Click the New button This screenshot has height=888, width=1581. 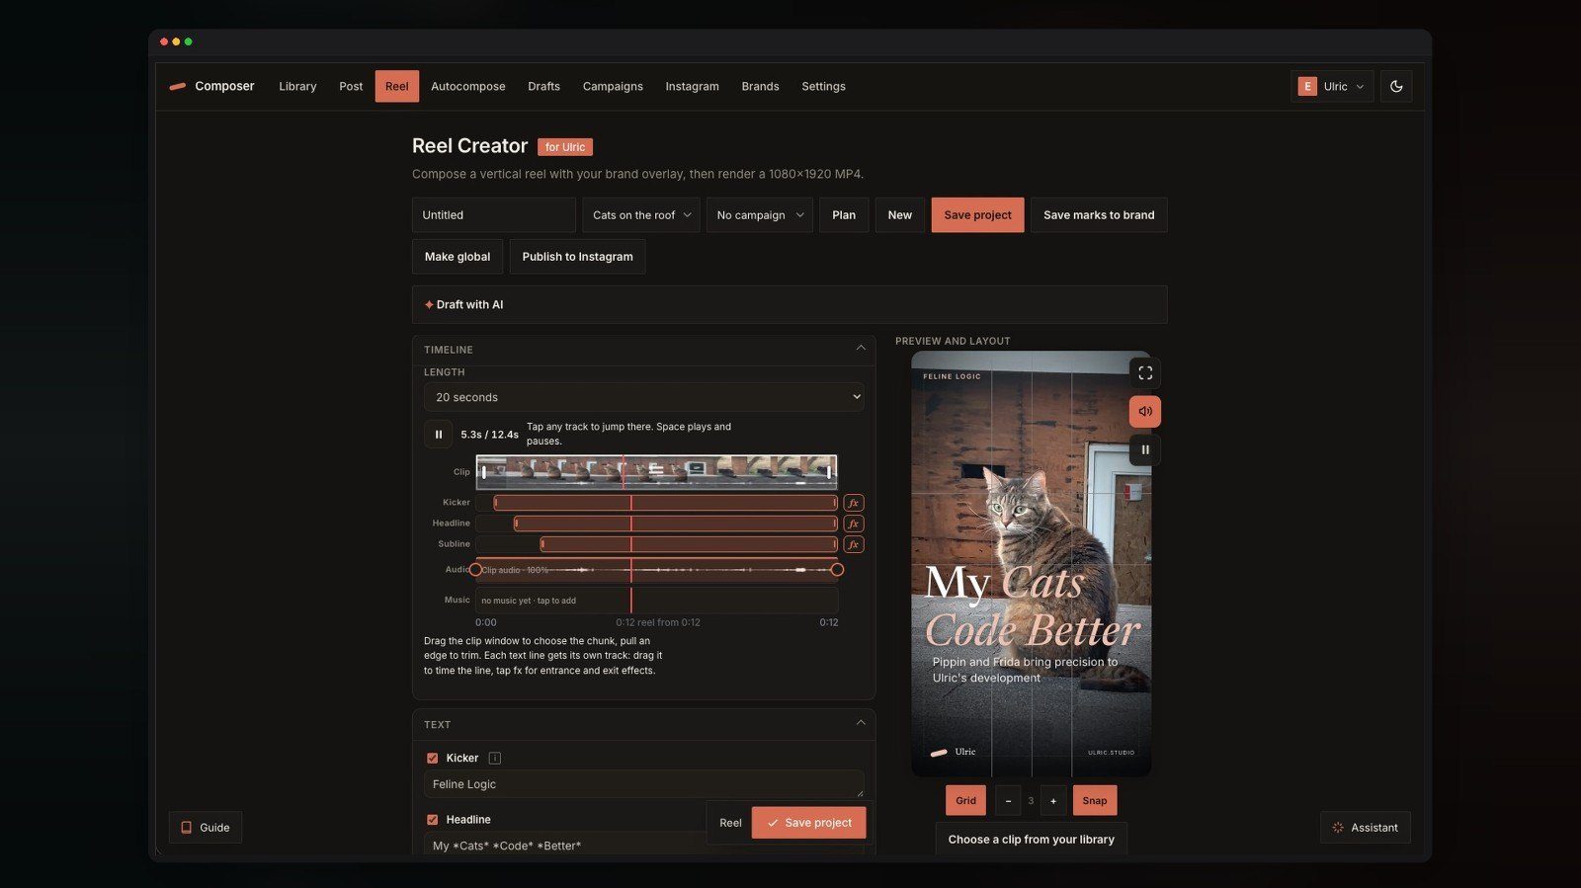[x=900, y=215]
